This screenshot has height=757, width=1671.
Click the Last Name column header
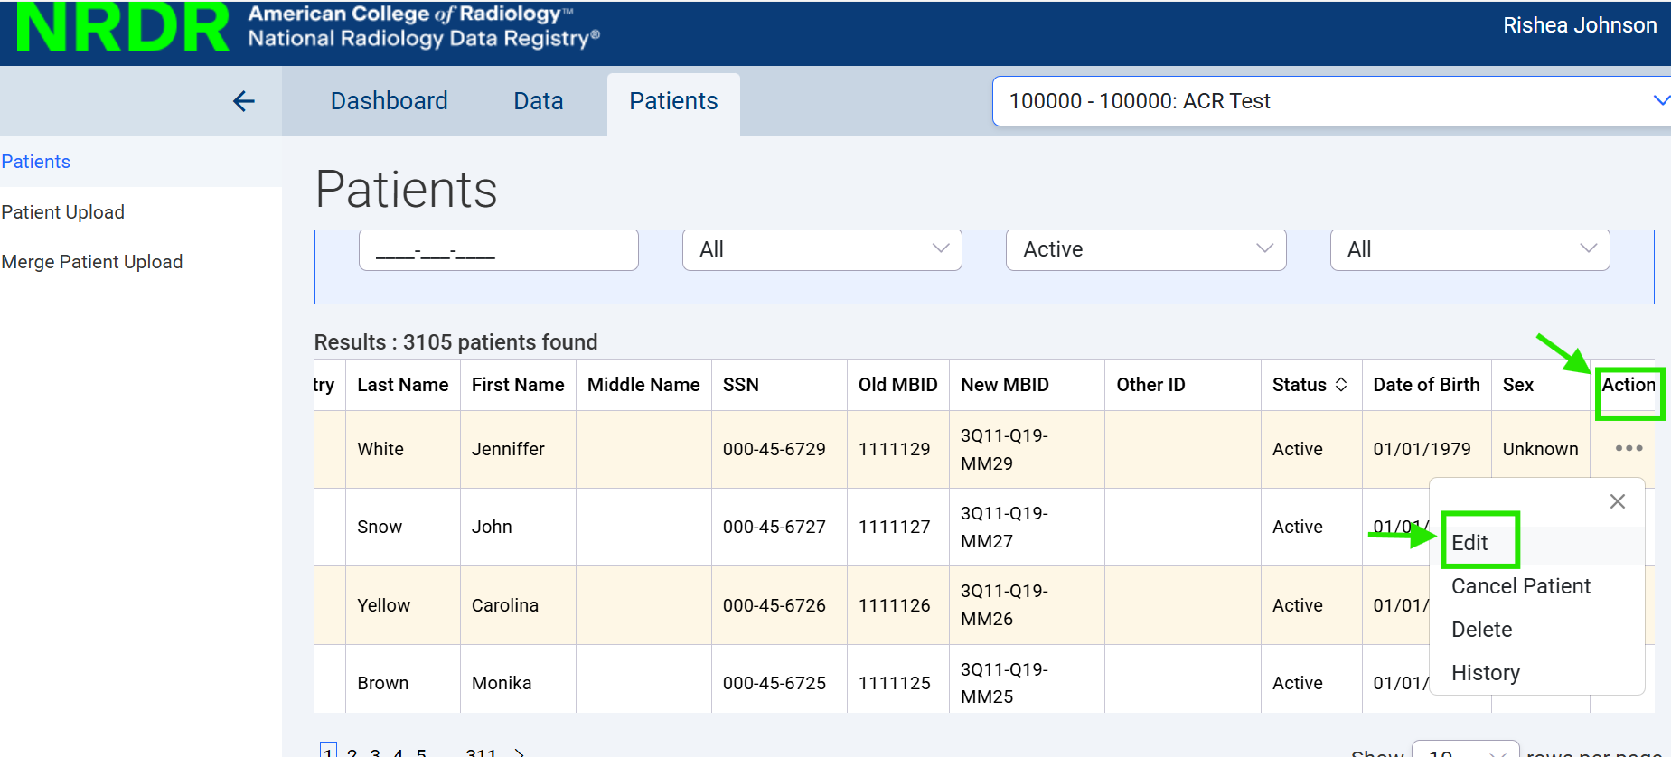click(403, 385)
